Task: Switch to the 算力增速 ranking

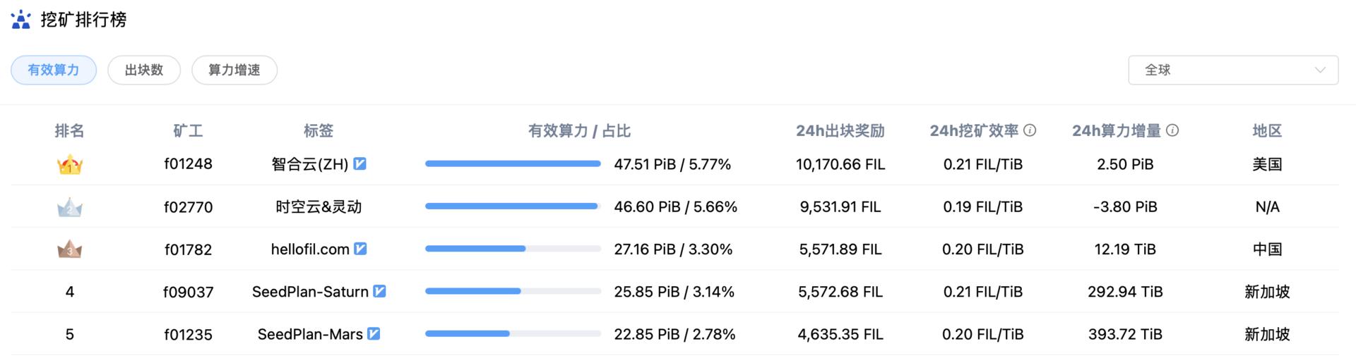Action: [234, 70]
